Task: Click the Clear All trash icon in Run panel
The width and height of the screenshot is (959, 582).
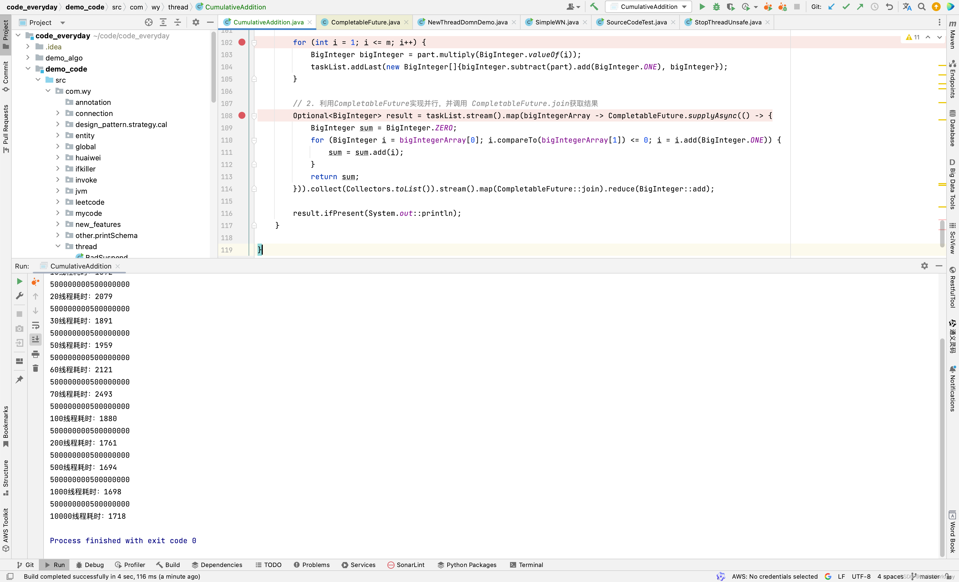Action: pos(36,368)
